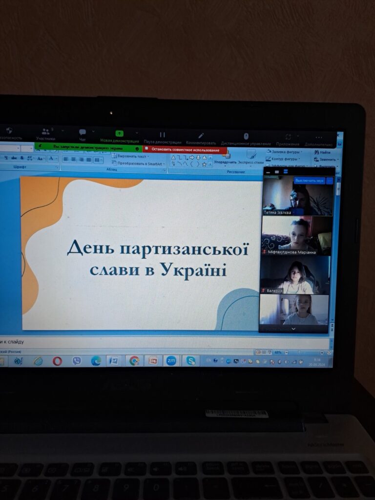Open Zoom app from taskbar
This screenshot has height=500, width=375.
coord(171,361)
